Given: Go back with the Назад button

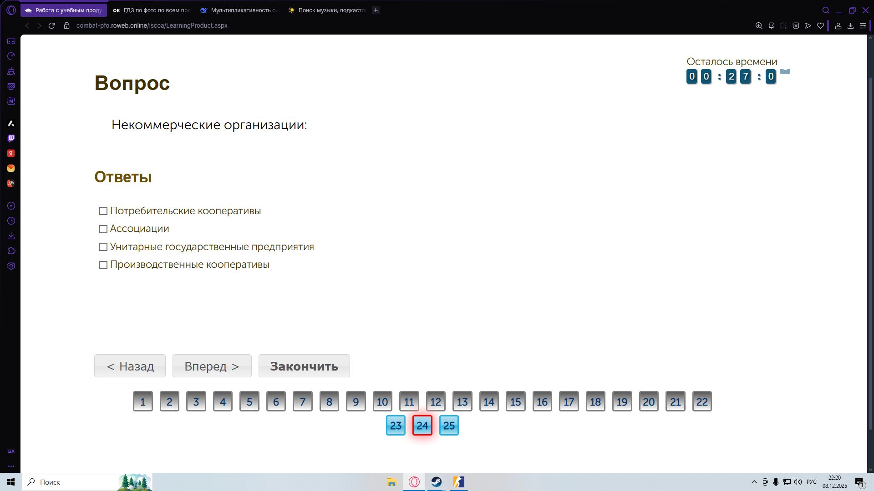Looking at the screenshot, I should (x=130, y=366).
